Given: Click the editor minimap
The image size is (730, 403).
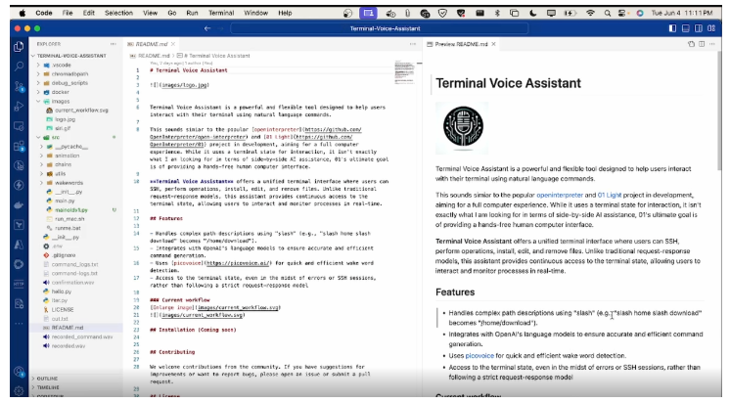Looking at the screenshot, I should coord(404,72).
